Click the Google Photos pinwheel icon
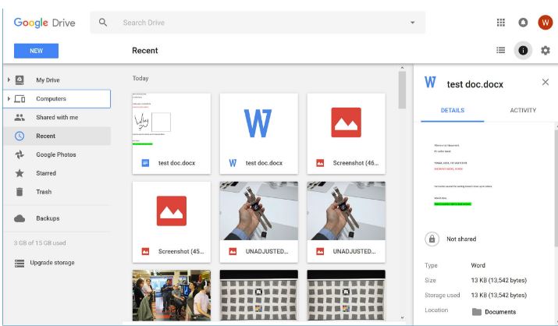This screenshot has width=558, height=326. pos(20,154)
